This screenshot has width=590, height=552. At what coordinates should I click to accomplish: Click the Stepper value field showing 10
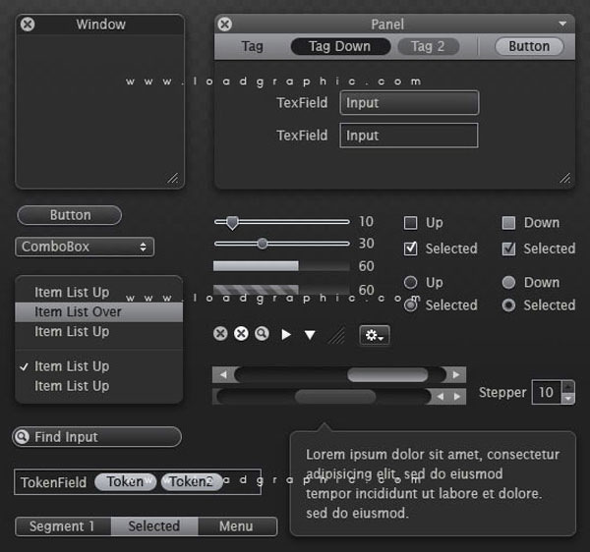coord(547,392)
